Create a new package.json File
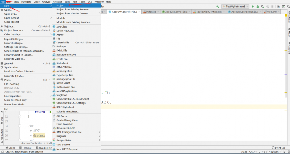 [x=76, y=79]
